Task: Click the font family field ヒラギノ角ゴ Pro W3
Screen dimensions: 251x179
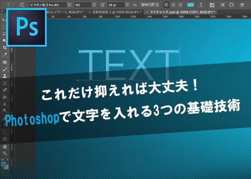Action: click(x=48, y=5)
